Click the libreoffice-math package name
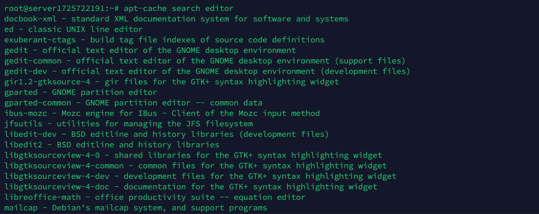Image resolution: width=539 pixels, height=214 pixels. (42, 197)
